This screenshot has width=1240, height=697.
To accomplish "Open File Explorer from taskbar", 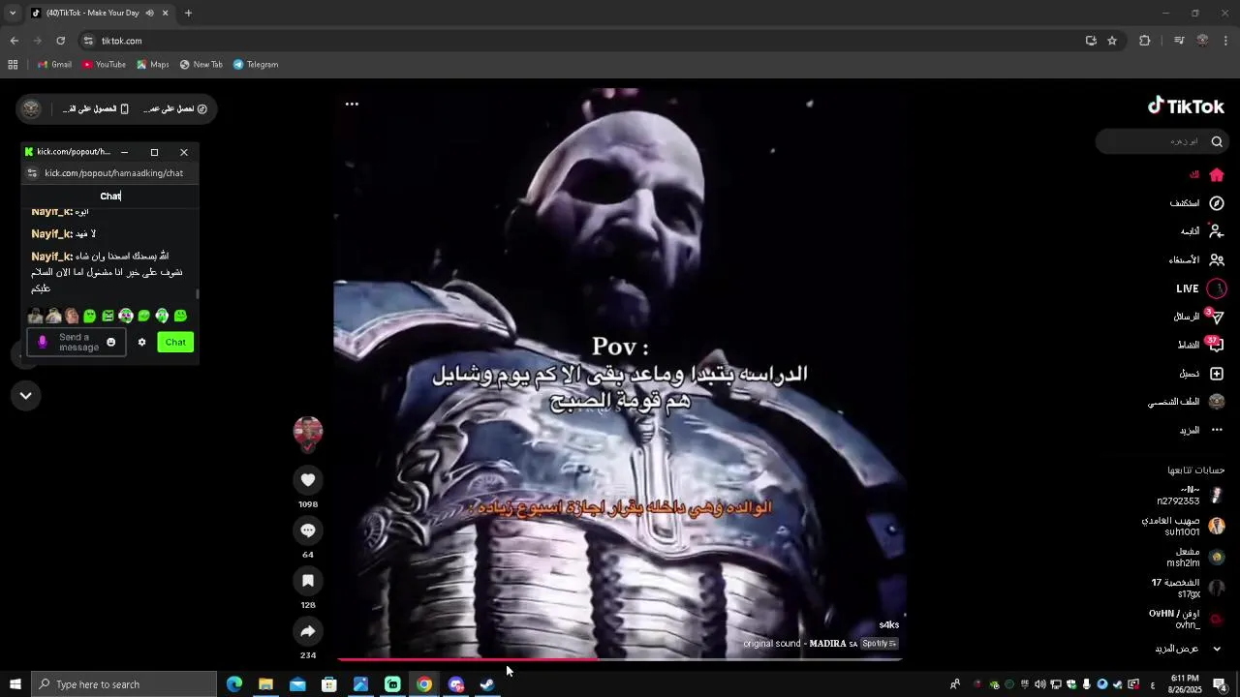I will pos(265,684).
